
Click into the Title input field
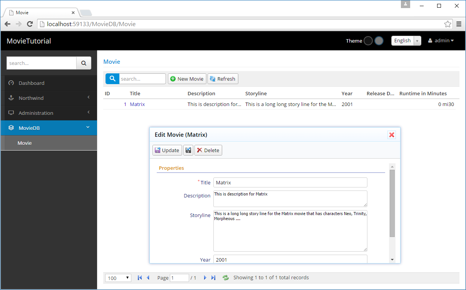(x=290, y=182)
